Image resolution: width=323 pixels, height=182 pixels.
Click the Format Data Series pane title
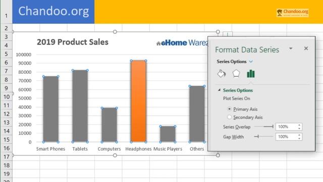(x=247, y=50)
